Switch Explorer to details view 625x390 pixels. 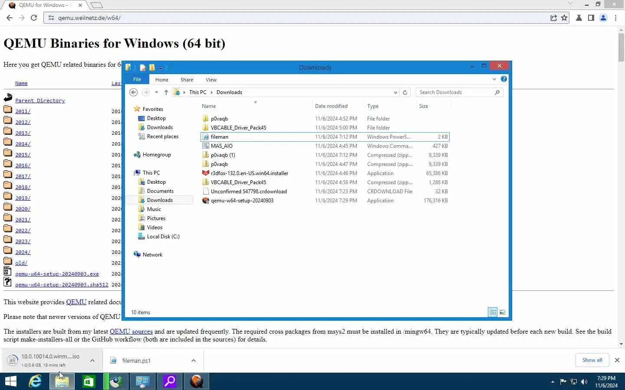click(493, 312)
